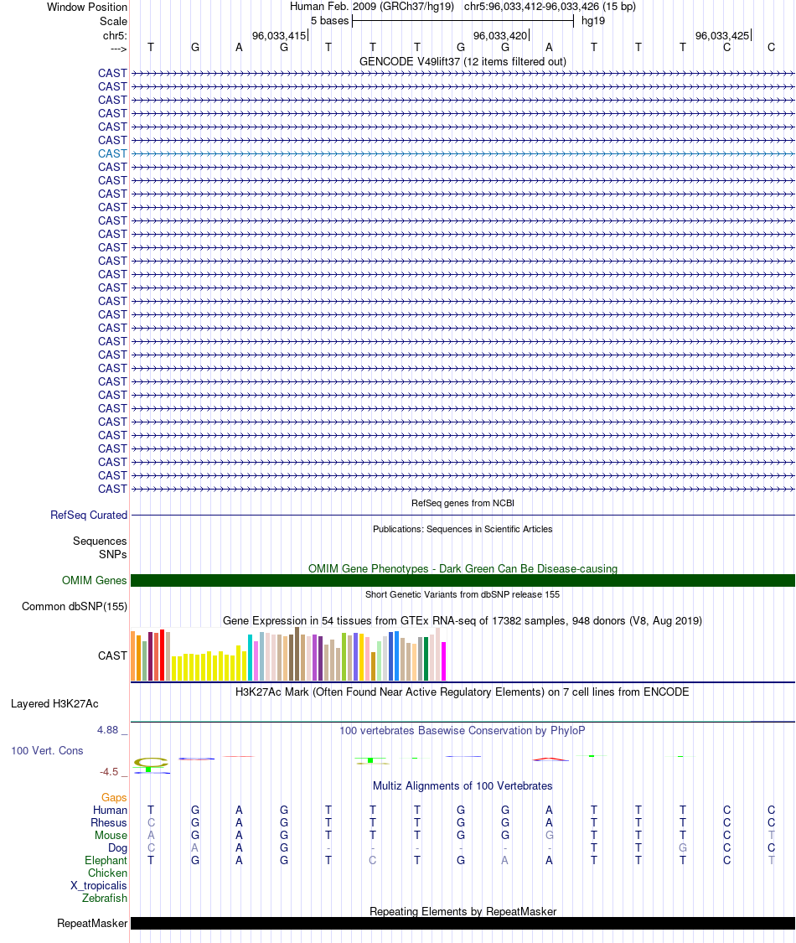Select the light-blue highlighted CAST transcript label
796x943 pixels.
[112, 154]
